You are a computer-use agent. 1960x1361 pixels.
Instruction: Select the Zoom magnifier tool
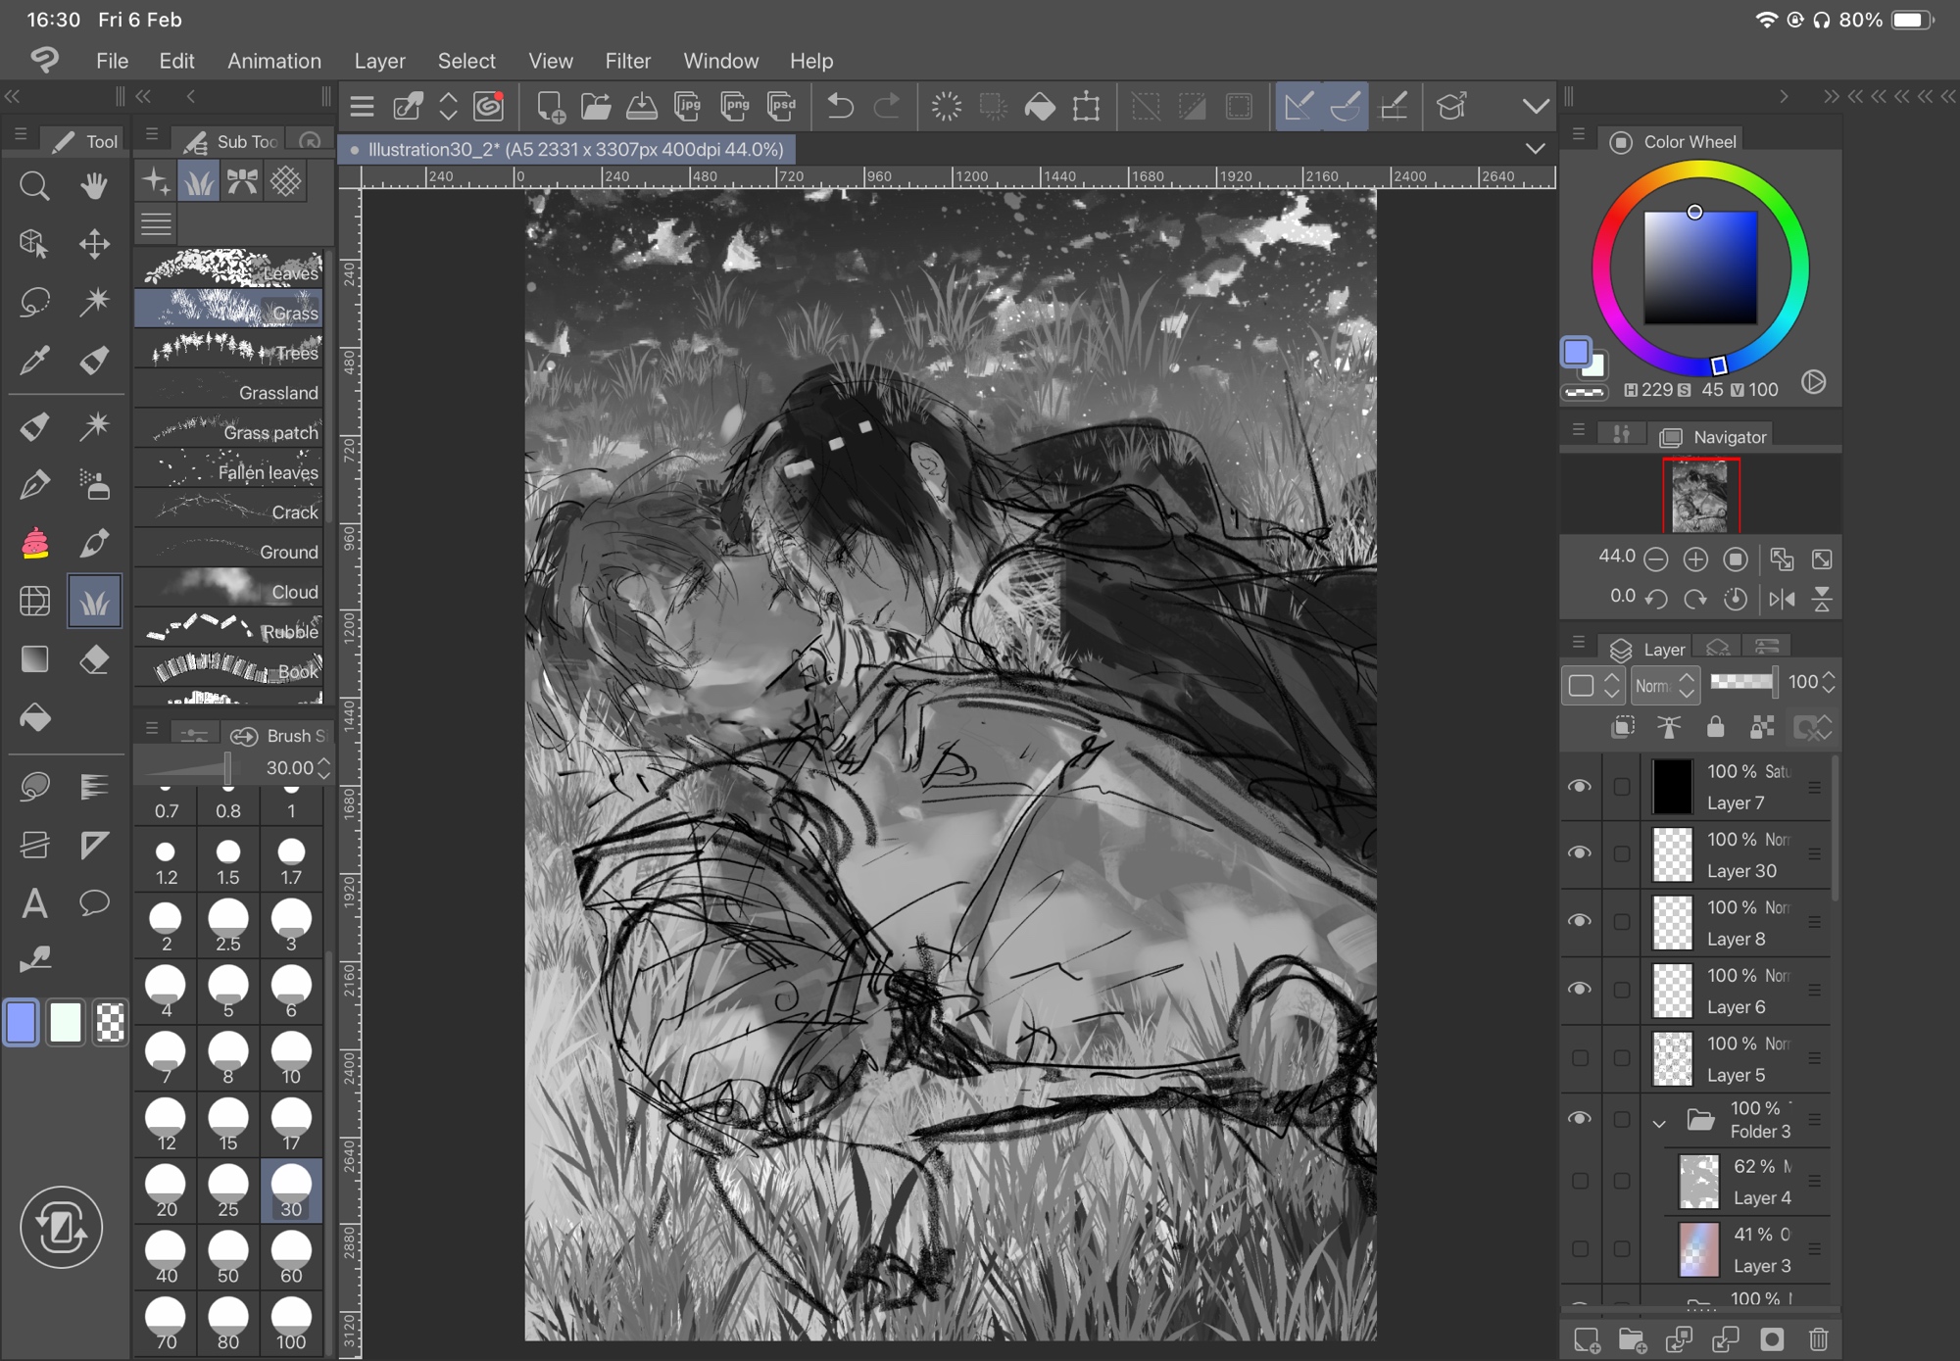pos(34,185)
